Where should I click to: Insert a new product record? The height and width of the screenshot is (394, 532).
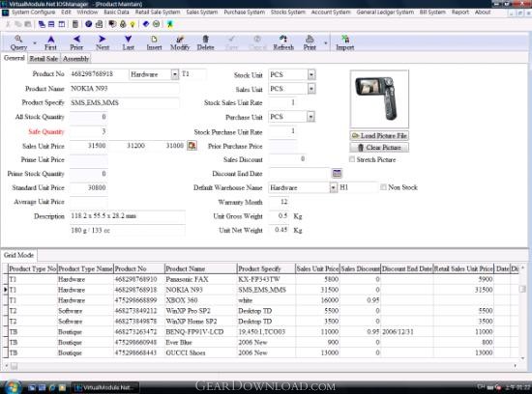tap(154, 42)
